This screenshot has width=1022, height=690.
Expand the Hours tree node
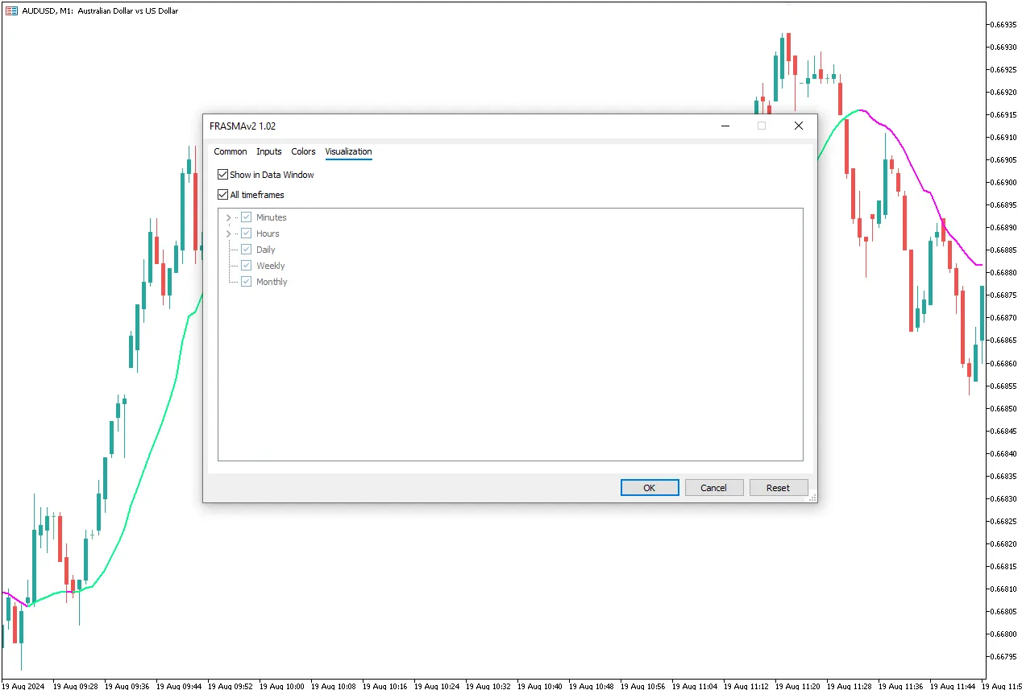click(229, 233)
